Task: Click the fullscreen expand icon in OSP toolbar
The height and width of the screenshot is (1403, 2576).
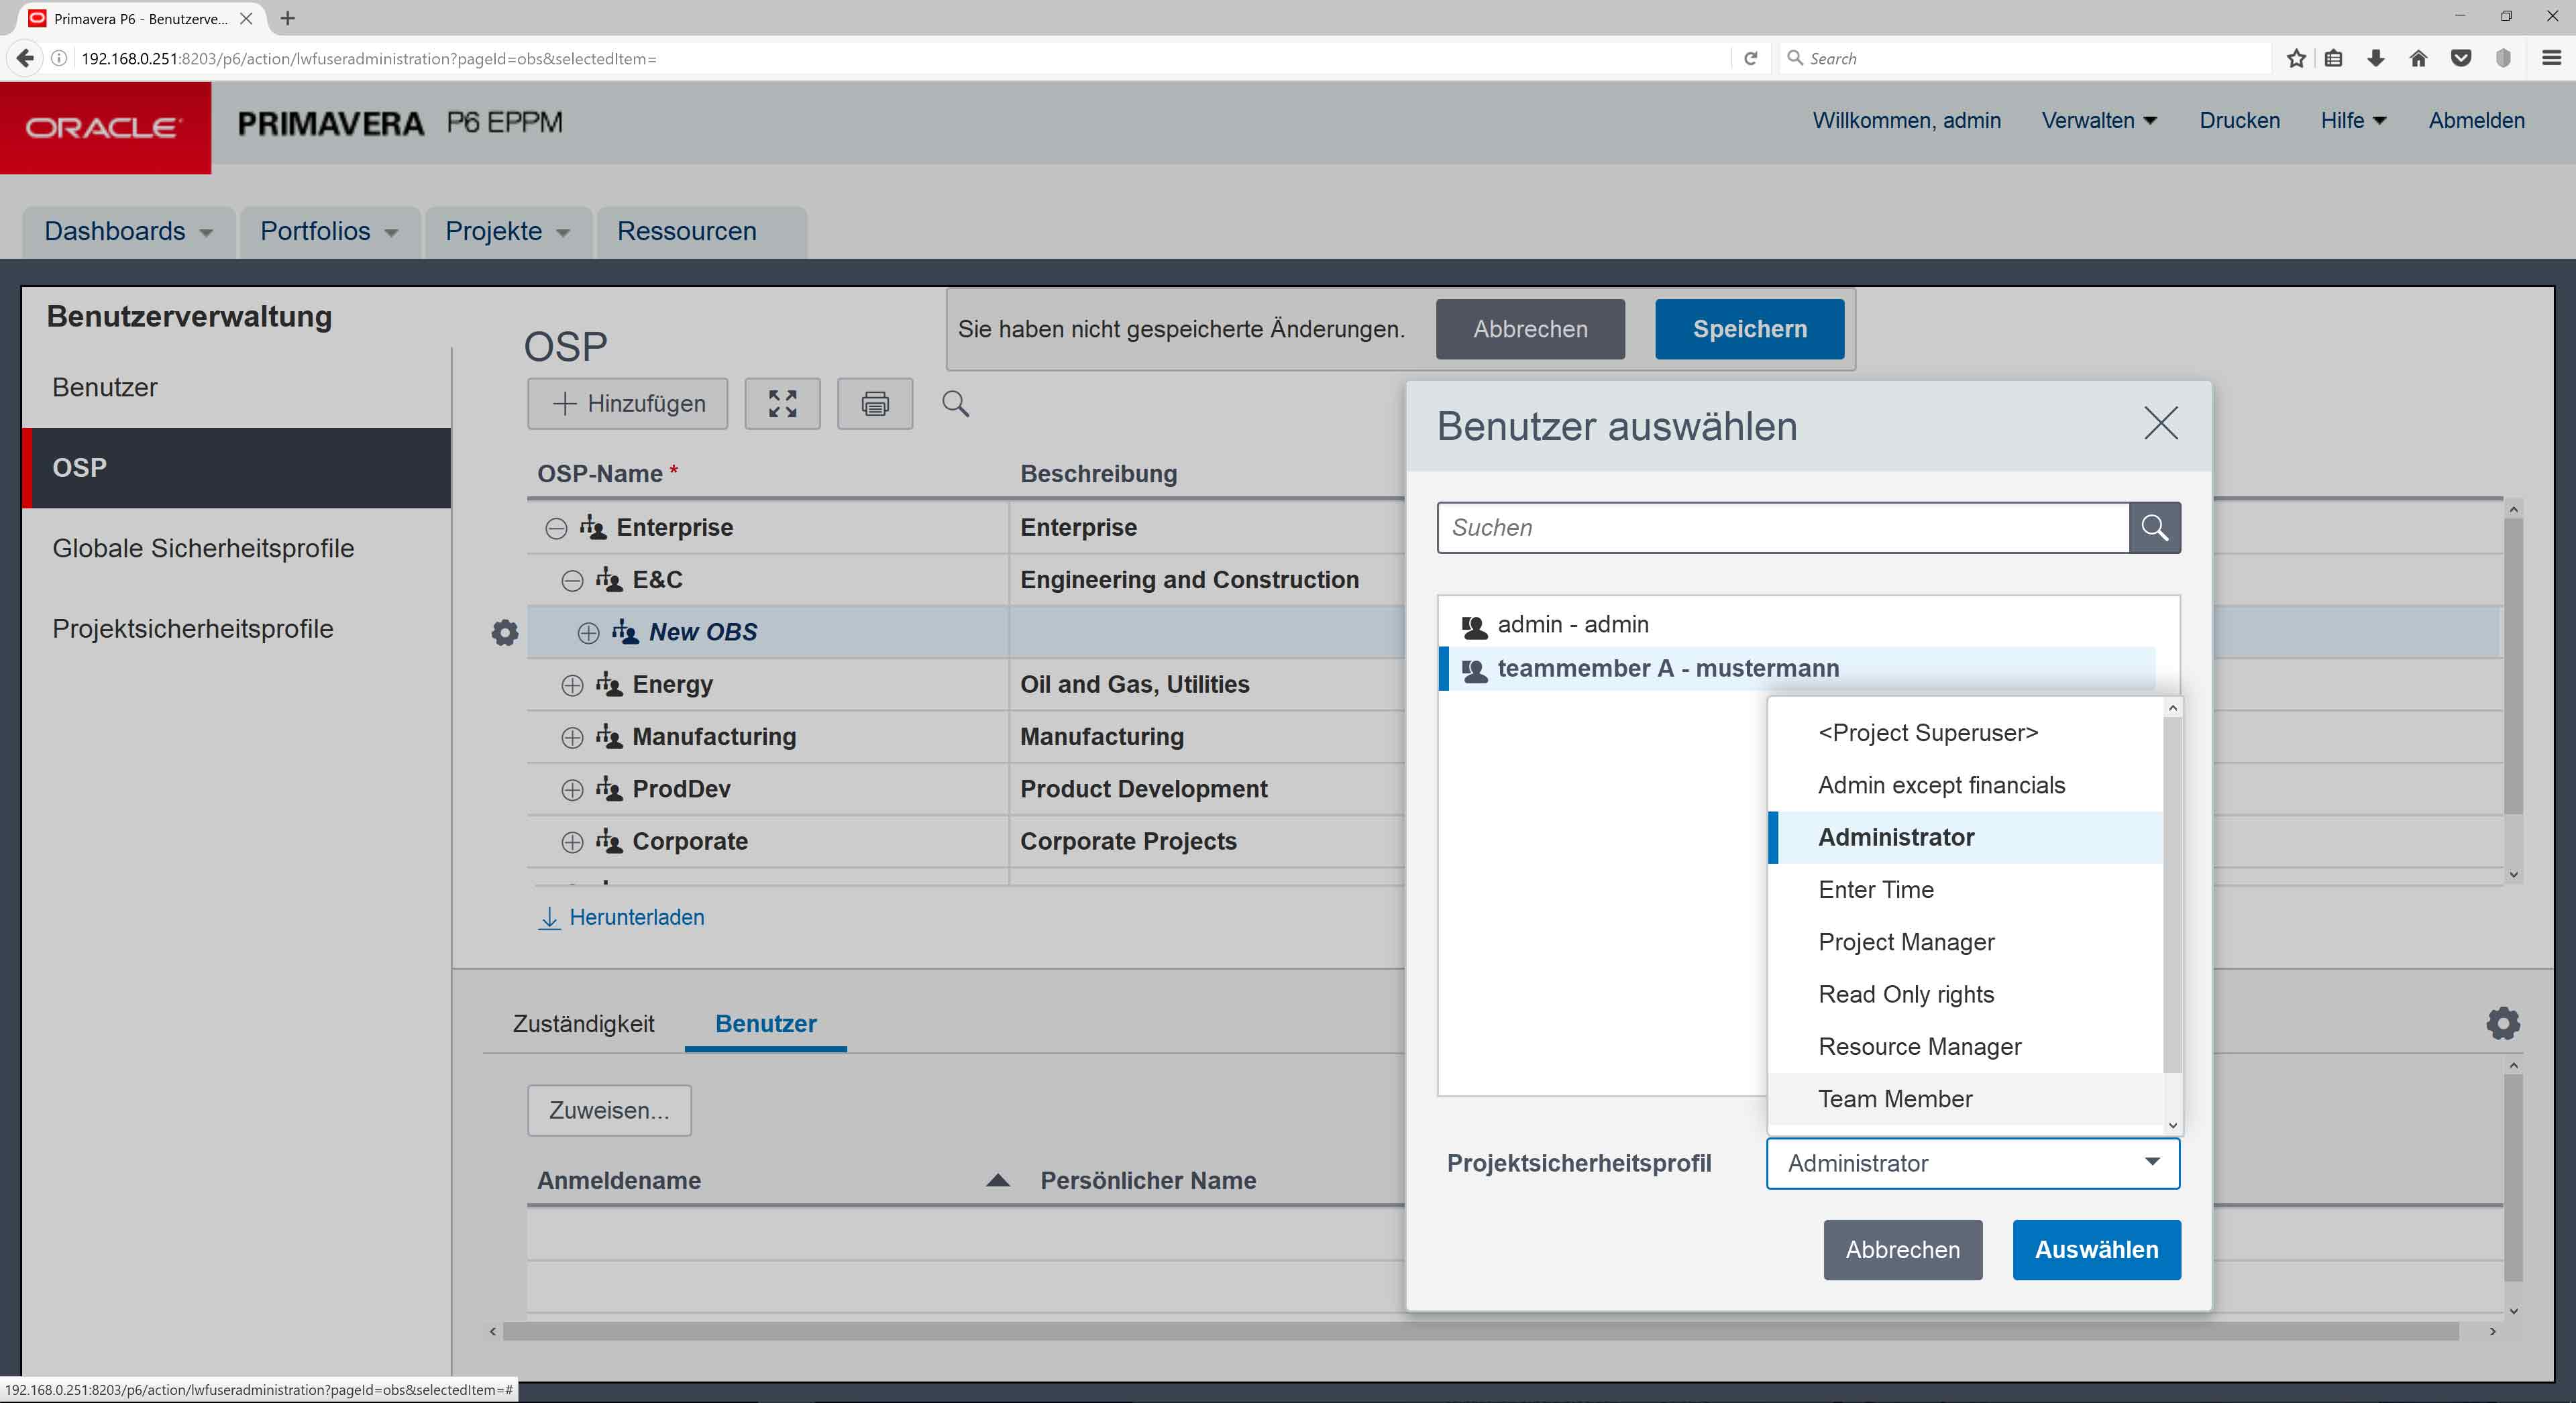Action: click(782, 404)
